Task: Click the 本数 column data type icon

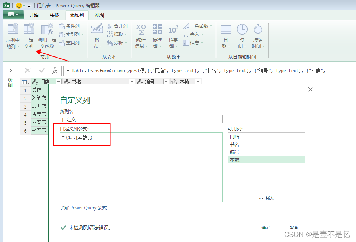Action: click(174, 82)
